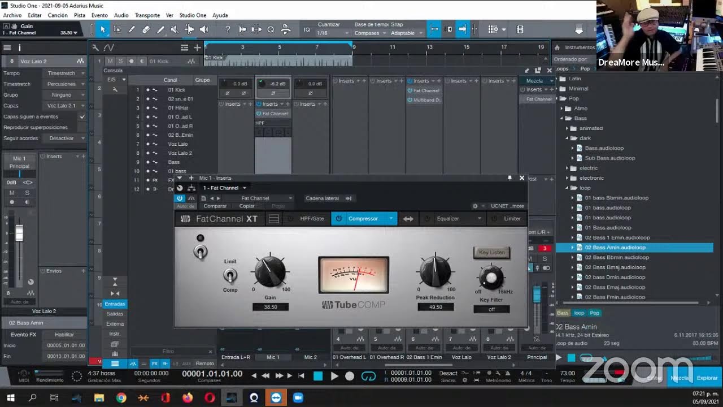Open the Tempo Timestretch dropdown

coord(65,73)
